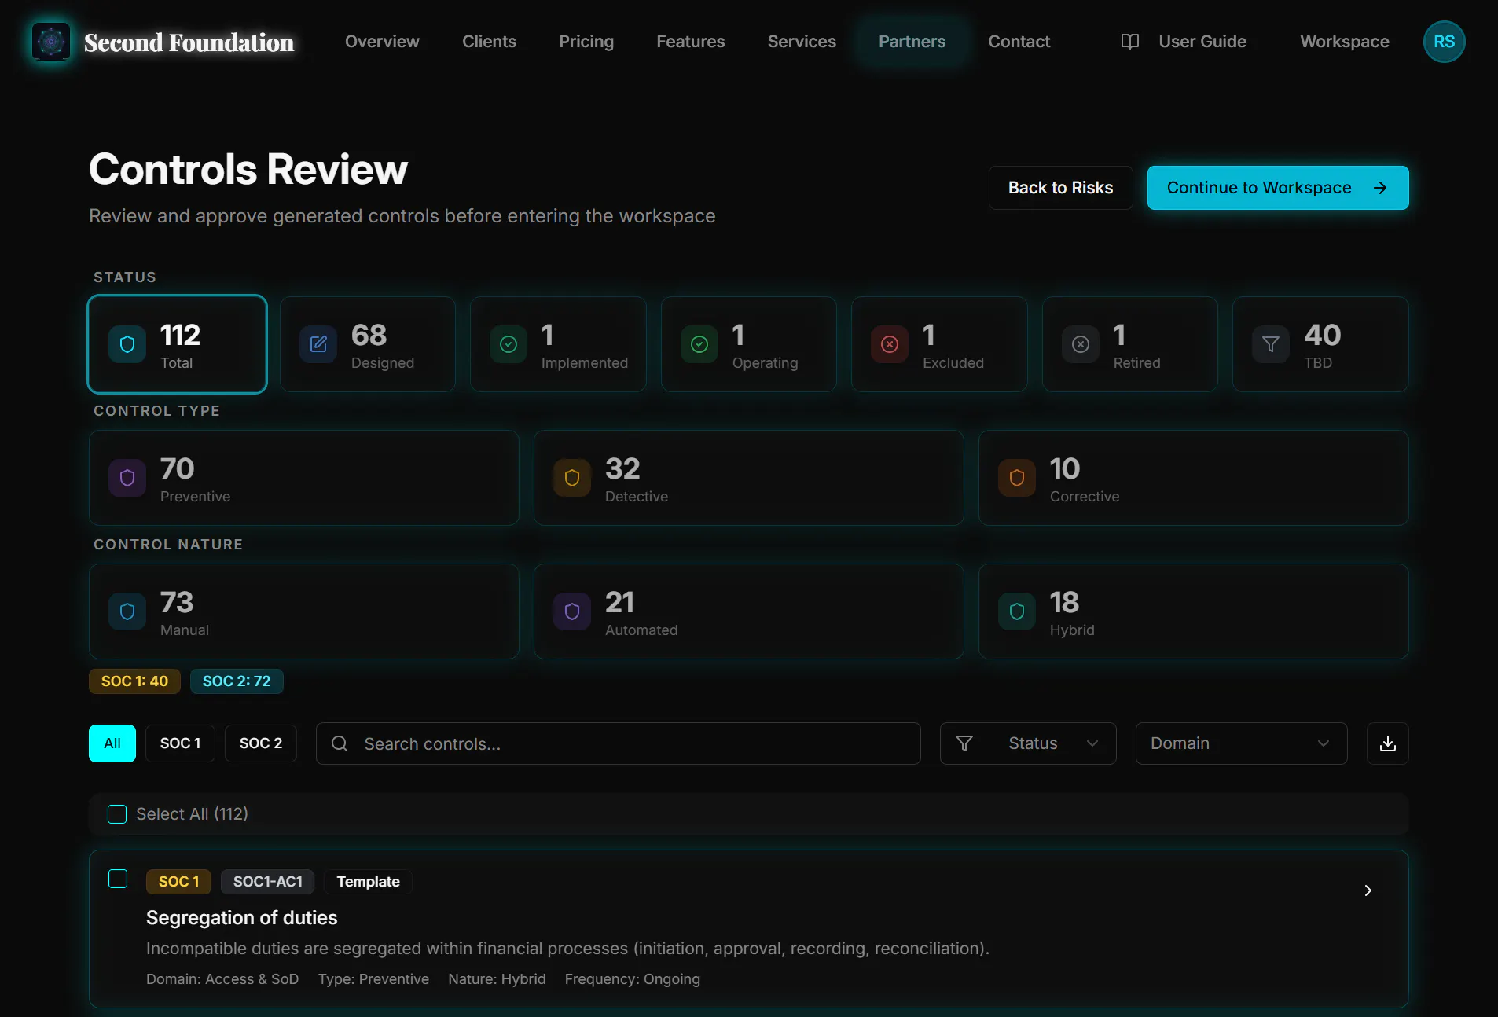Toggle the All filter pill
This screenshot has width=1498, height=1017.
click(x=112, y=743)
